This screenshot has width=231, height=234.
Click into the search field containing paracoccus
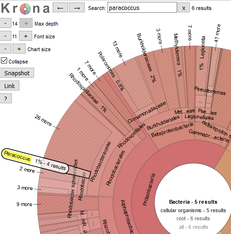pyautogui.click(x=142, y=8)
